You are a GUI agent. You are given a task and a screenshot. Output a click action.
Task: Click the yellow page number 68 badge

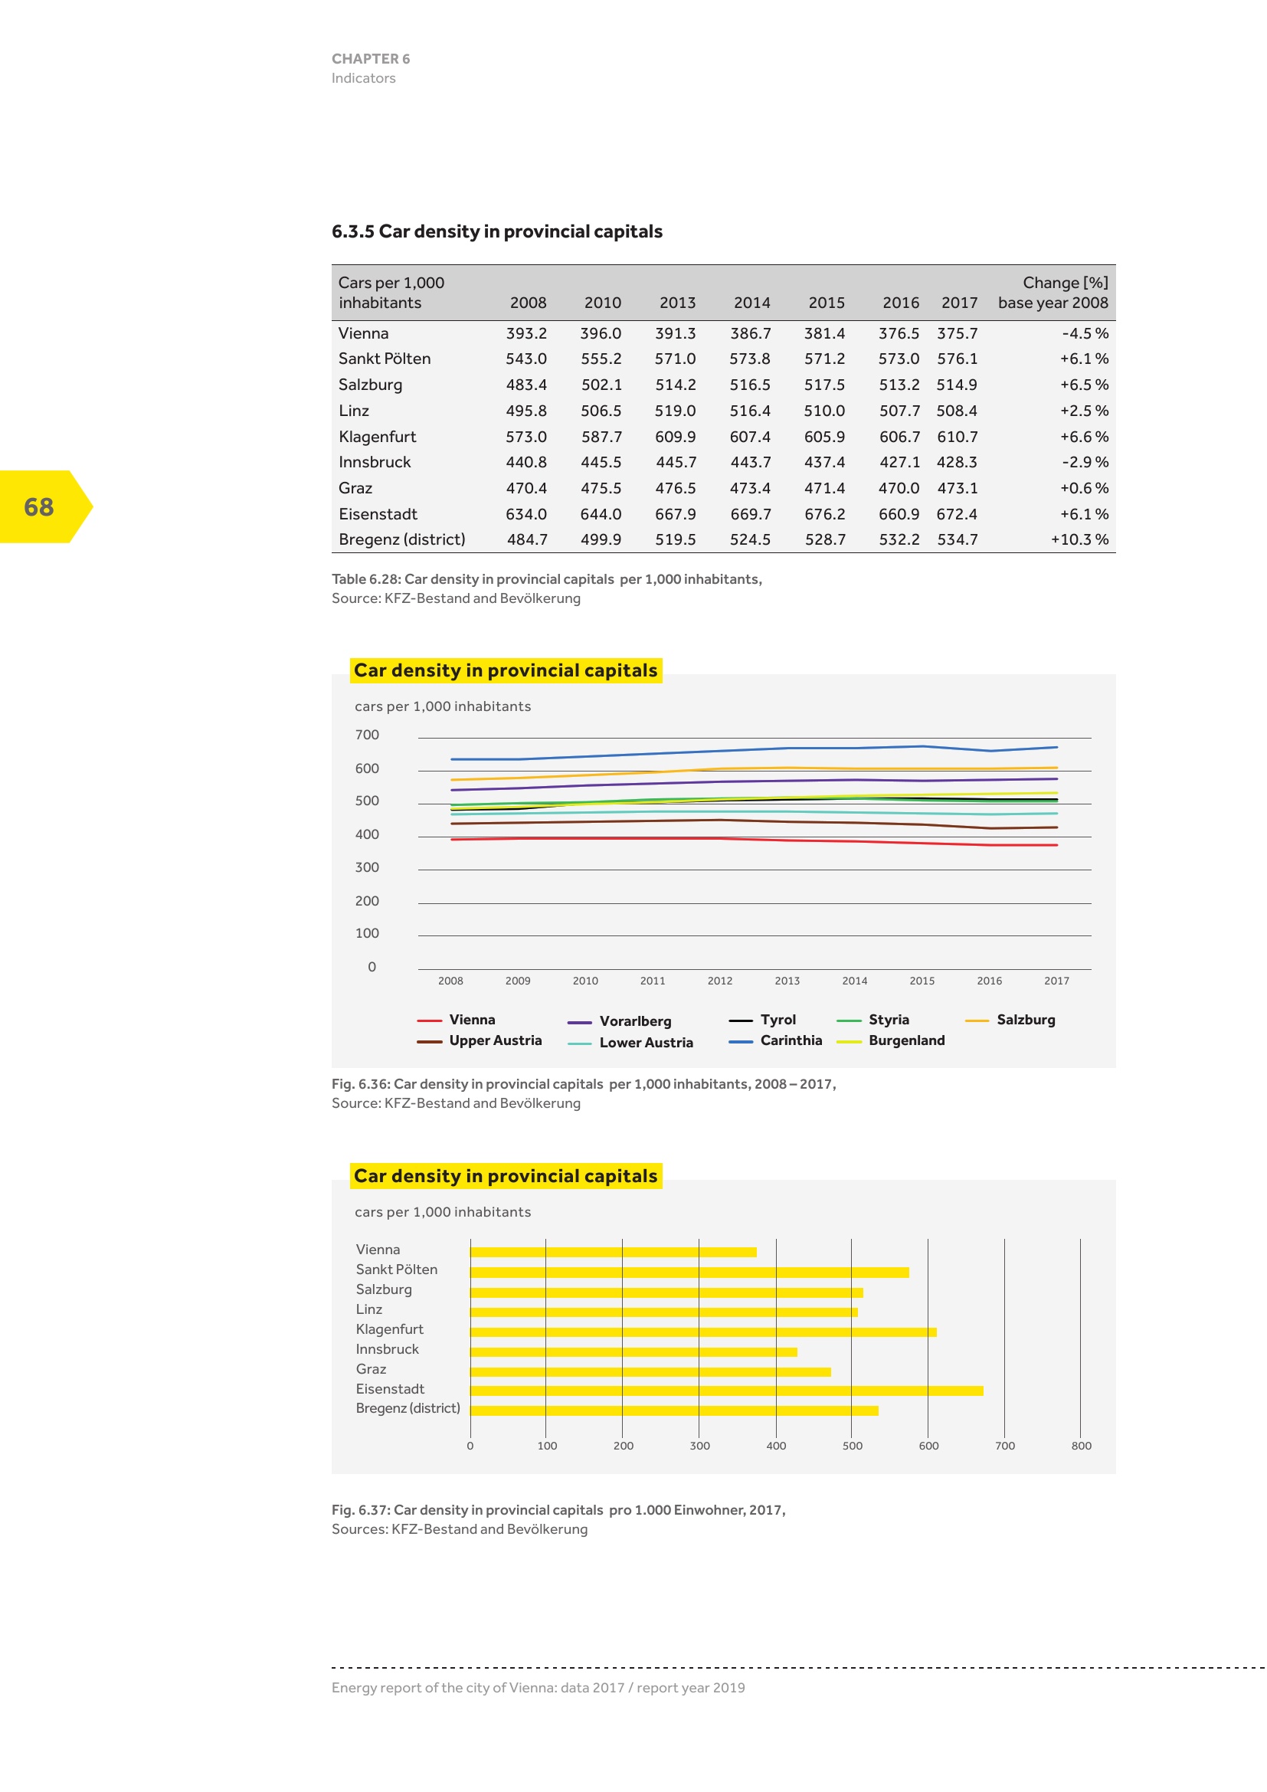tap(41, 506)
